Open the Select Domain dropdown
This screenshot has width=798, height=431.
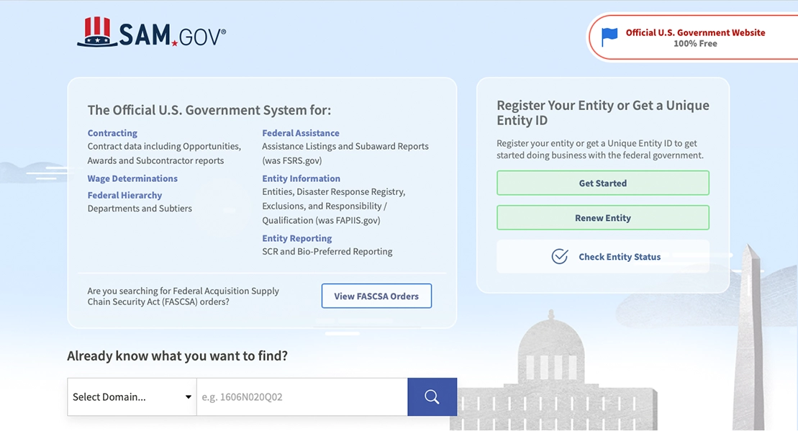(x=132, y=397)
